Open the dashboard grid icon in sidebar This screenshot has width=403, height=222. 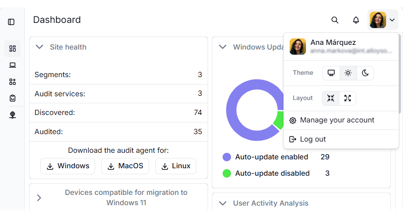point(13,49)
